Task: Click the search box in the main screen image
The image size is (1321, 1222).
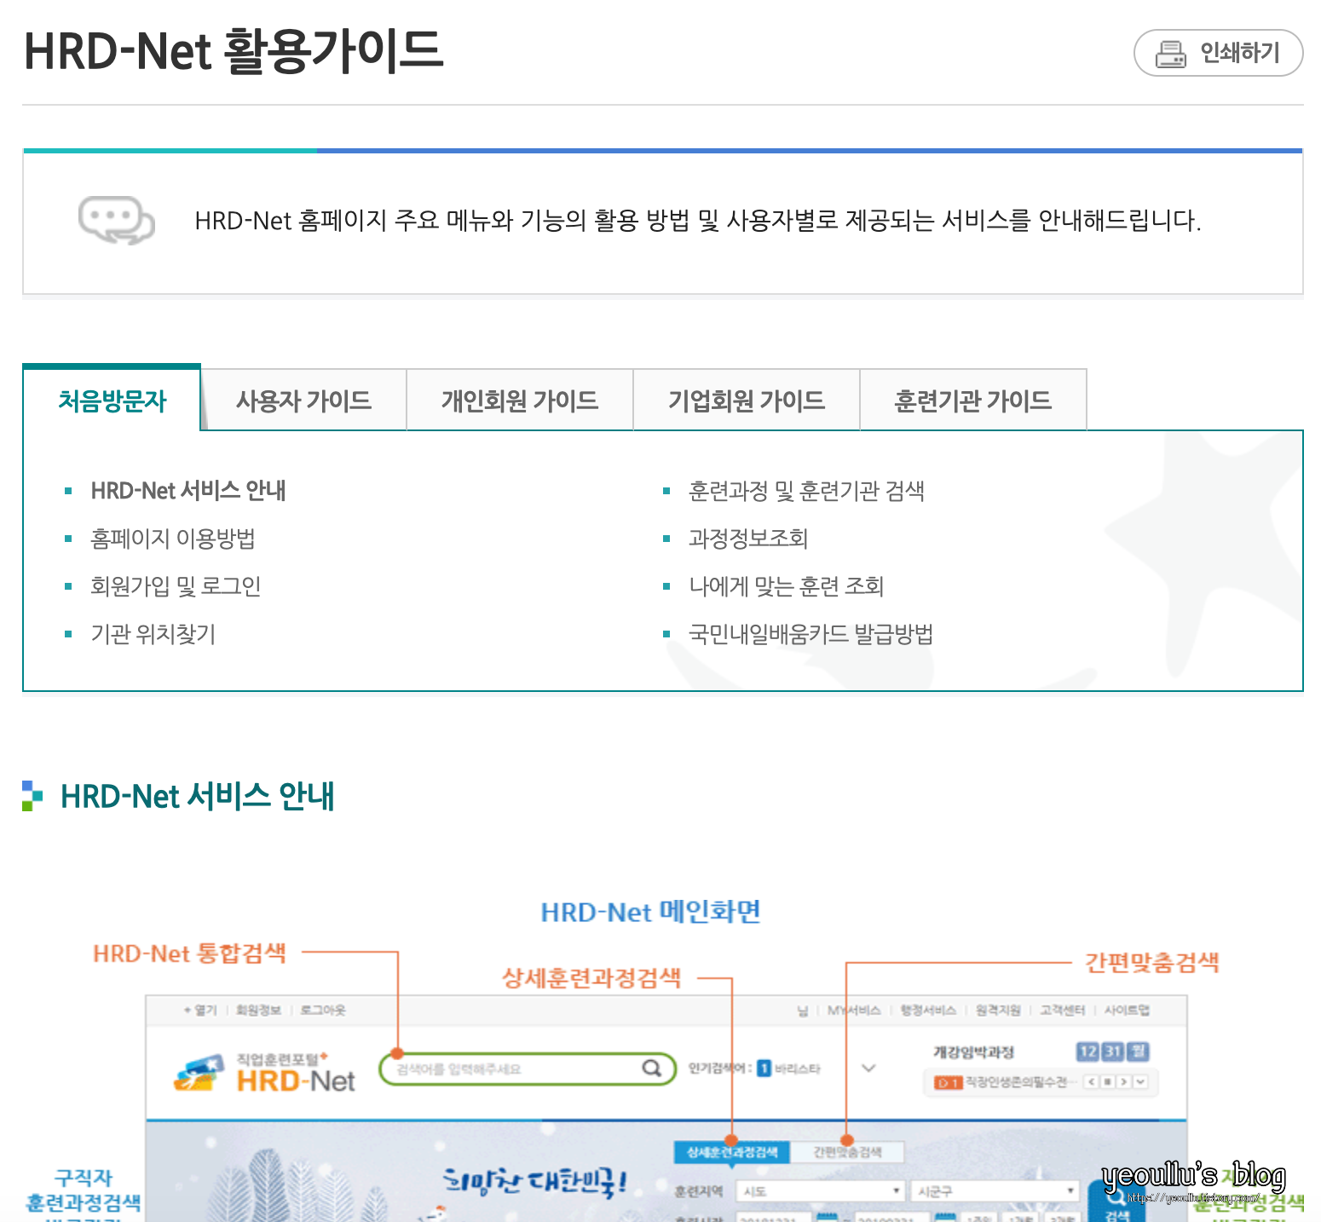Action: point(527,1069)
